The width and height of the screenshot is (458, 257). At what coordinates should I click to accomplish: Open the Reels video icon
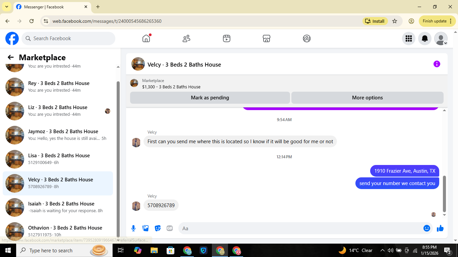[227, 38]
